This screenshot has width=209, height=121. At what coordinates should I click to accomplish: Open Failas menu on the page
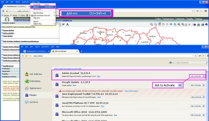pos(159,19)
